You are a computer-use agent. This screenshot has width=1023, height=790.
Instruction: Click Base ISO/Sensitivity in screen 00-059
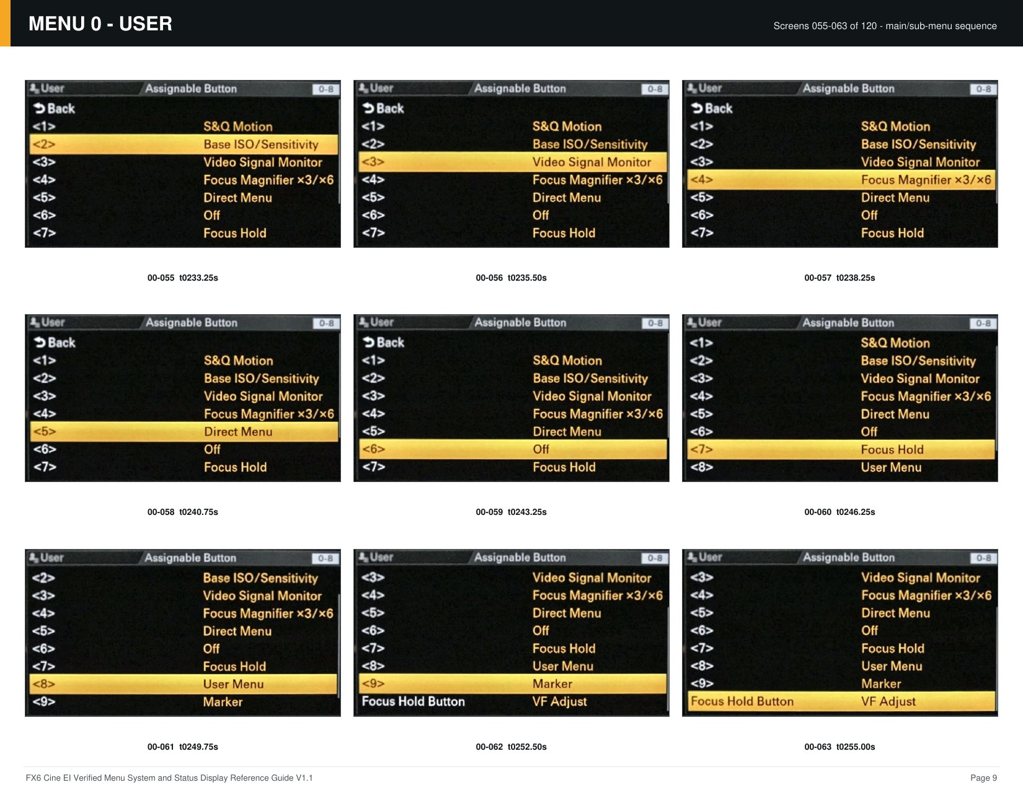pyautogui.click(x=590, y=379)
